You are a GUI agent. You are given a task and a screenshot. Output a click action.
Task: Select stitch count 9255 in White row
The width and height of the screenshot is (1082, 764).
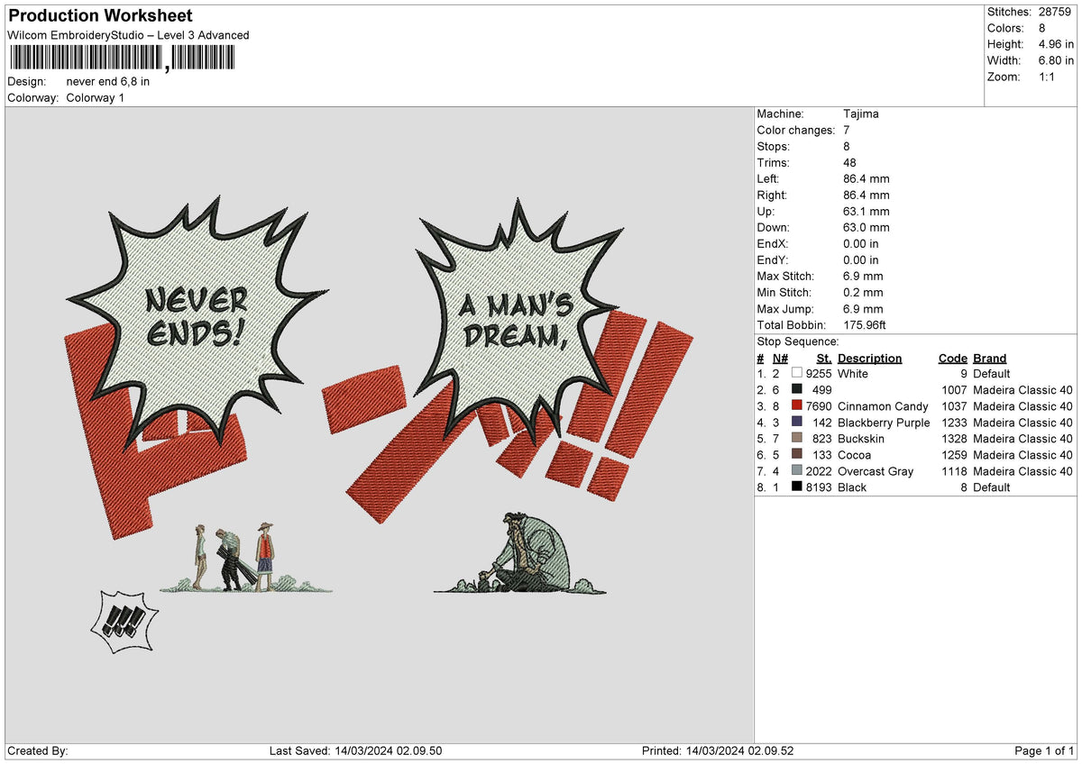(819, 373)
